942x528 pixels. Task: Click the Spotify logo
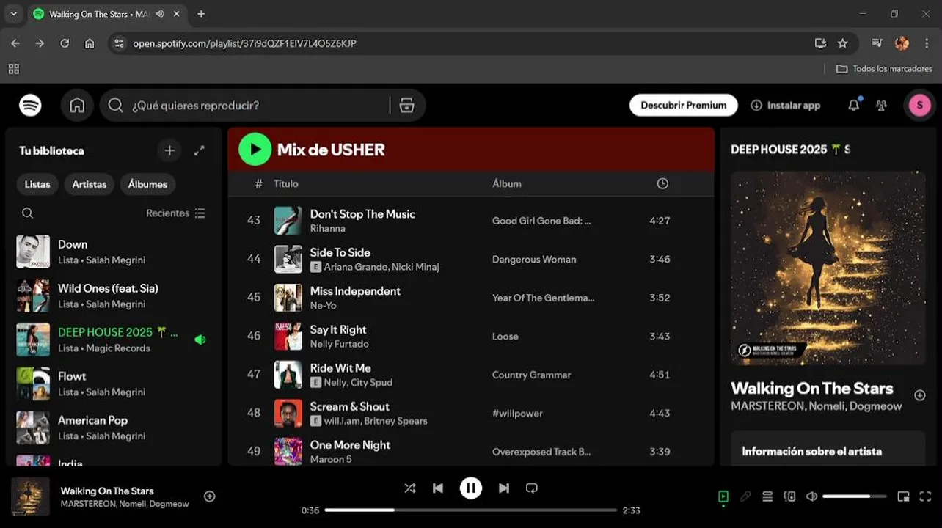pyautogui.click(x=30, y=106)
